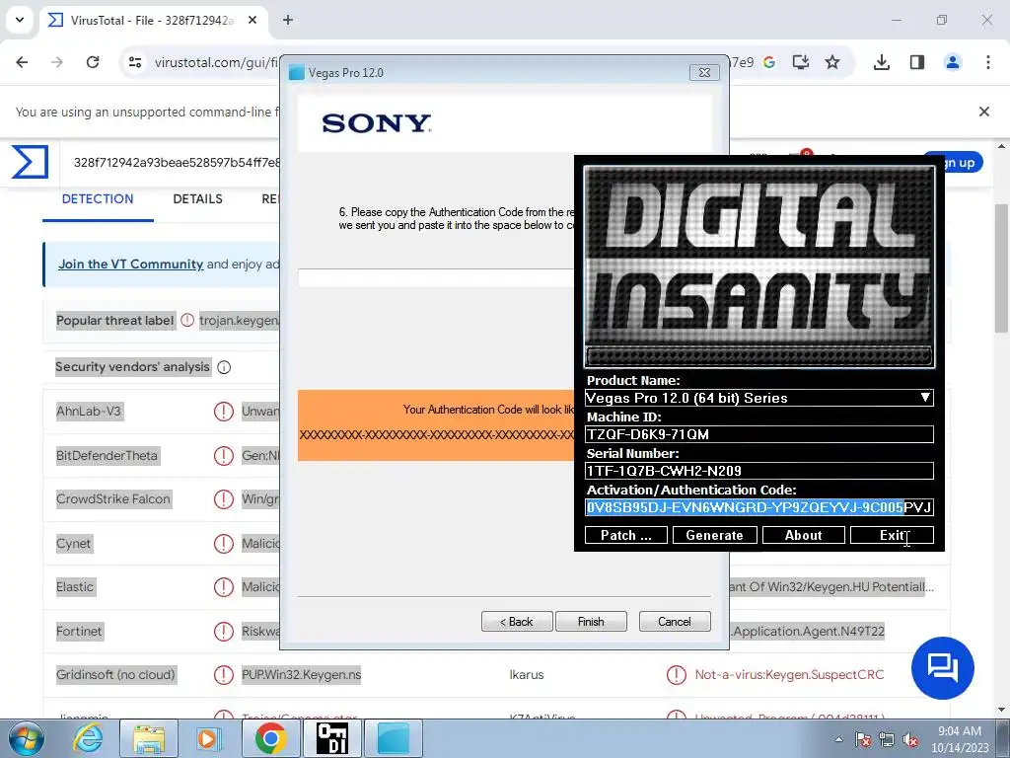Select PUP.Win32.Keygen.ns detection text
This screenshot has width=1010, height=758.
[x=302, y=675]
